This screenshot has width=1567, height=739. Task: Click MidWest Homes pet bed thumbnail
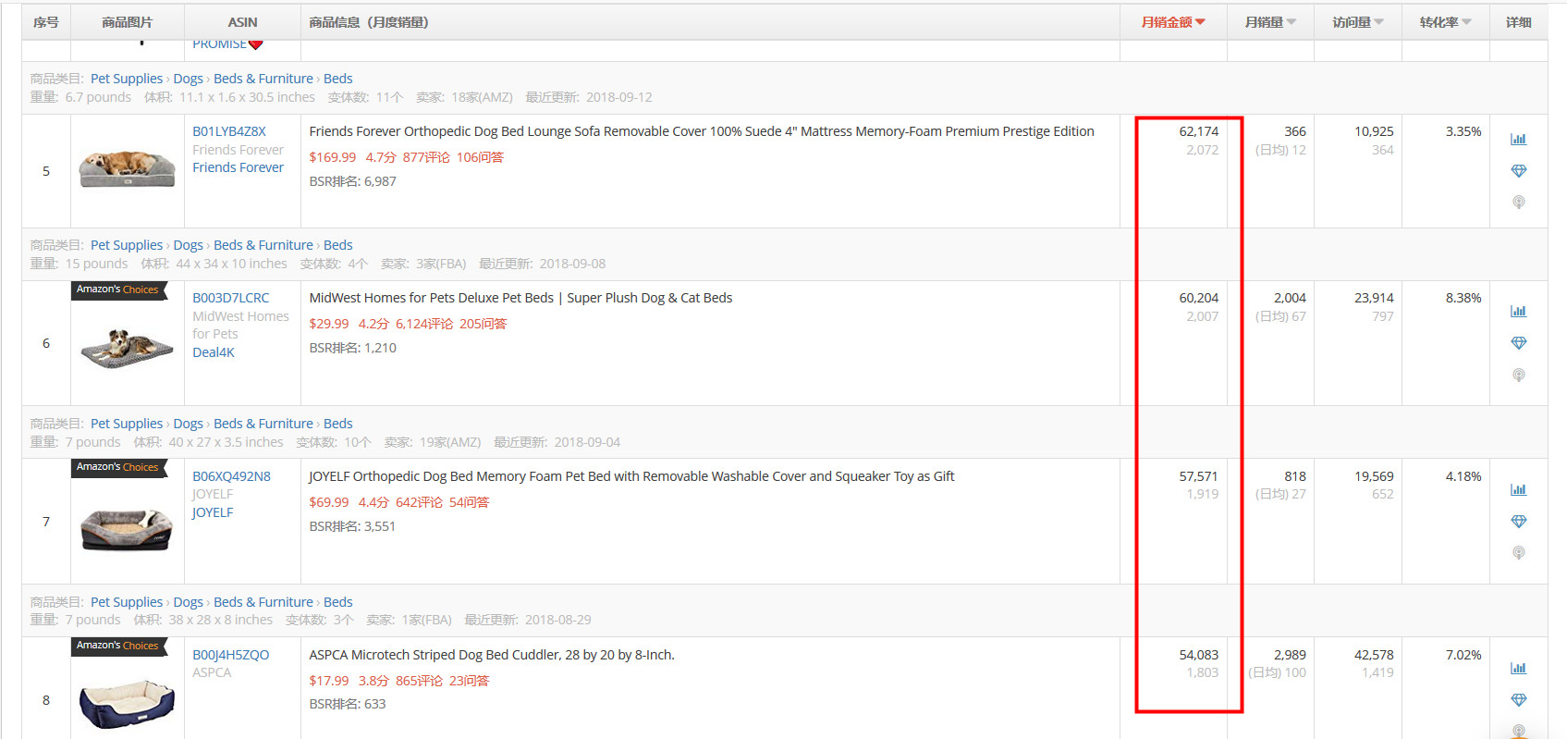coord(127,348)
